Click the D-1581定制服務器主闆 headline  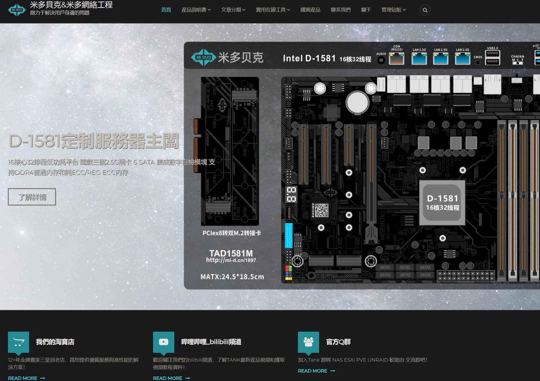point(94,141)
